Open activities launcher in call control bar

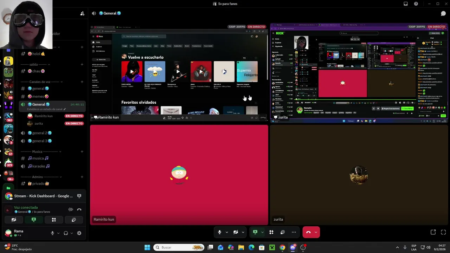click(271, 232)
